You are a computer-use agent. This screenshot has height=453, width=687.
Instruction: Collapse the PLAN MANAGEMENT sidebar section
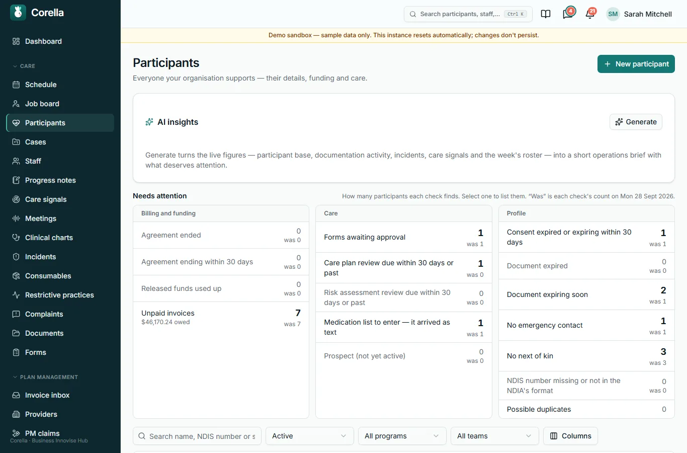tap(45, 377)
